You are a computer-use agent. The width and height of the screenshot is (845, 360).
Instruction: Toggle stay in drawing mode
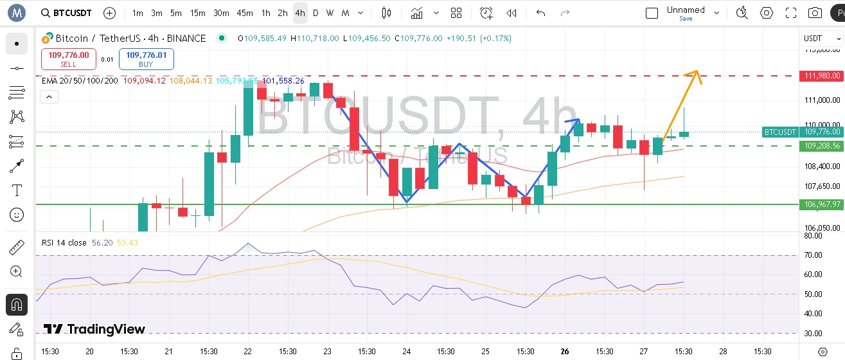(17, 330)
